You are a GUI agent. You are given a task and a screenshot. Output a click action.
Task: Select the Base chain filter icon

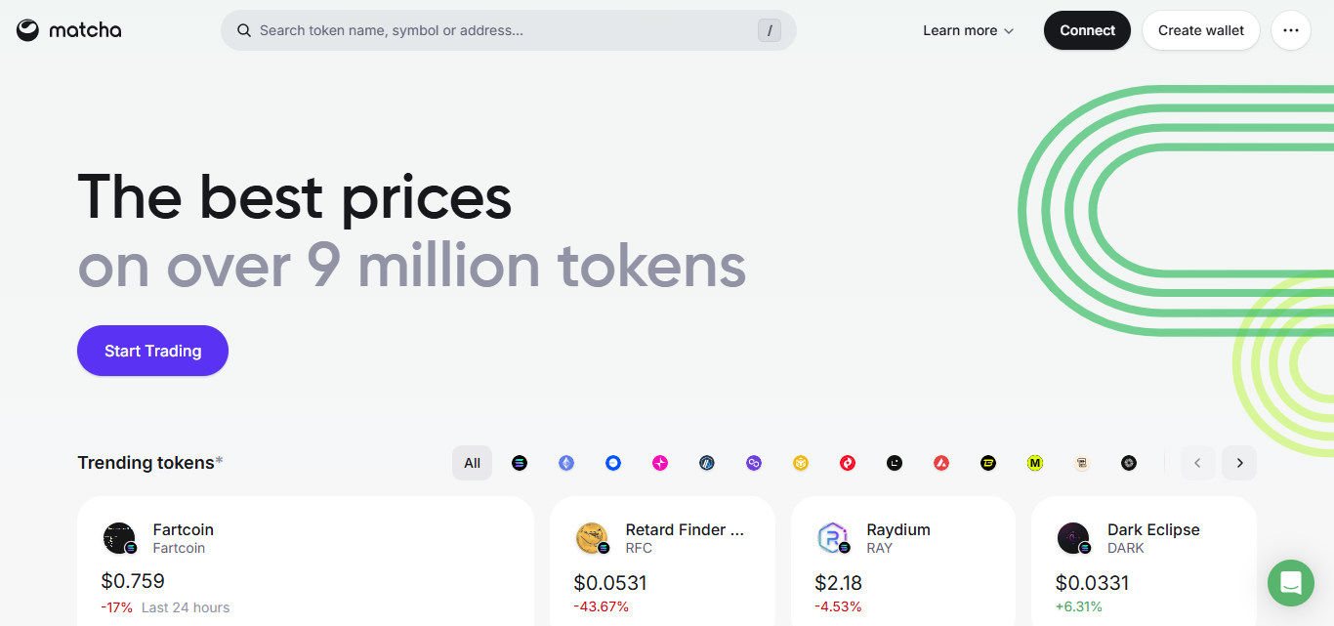613,463
